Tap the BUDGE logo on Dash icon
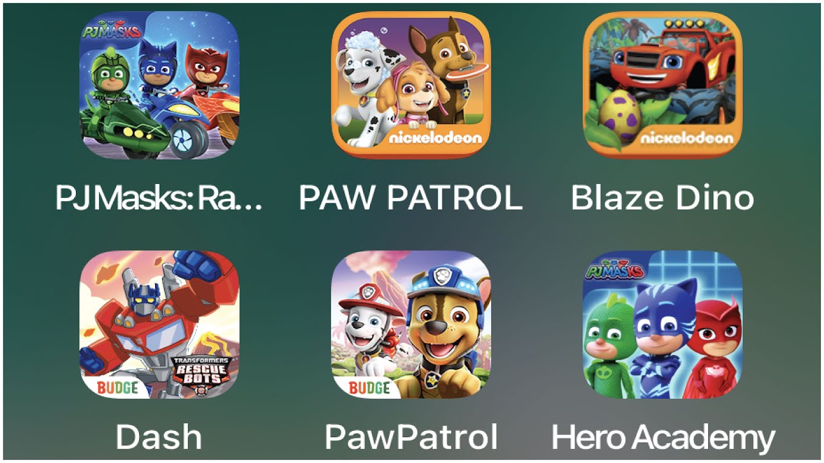This screenshot has width=824, height=463. [x=118, y=388]
